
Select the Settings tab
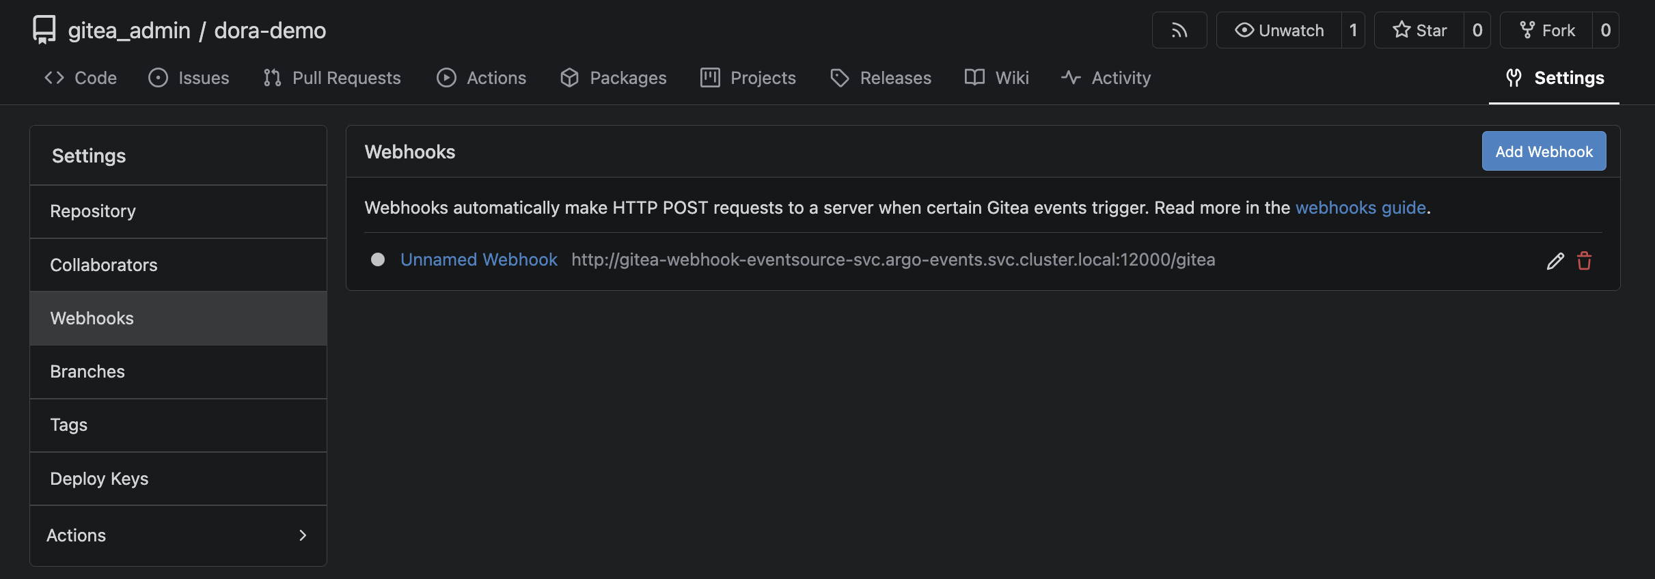coord(1555,78)
